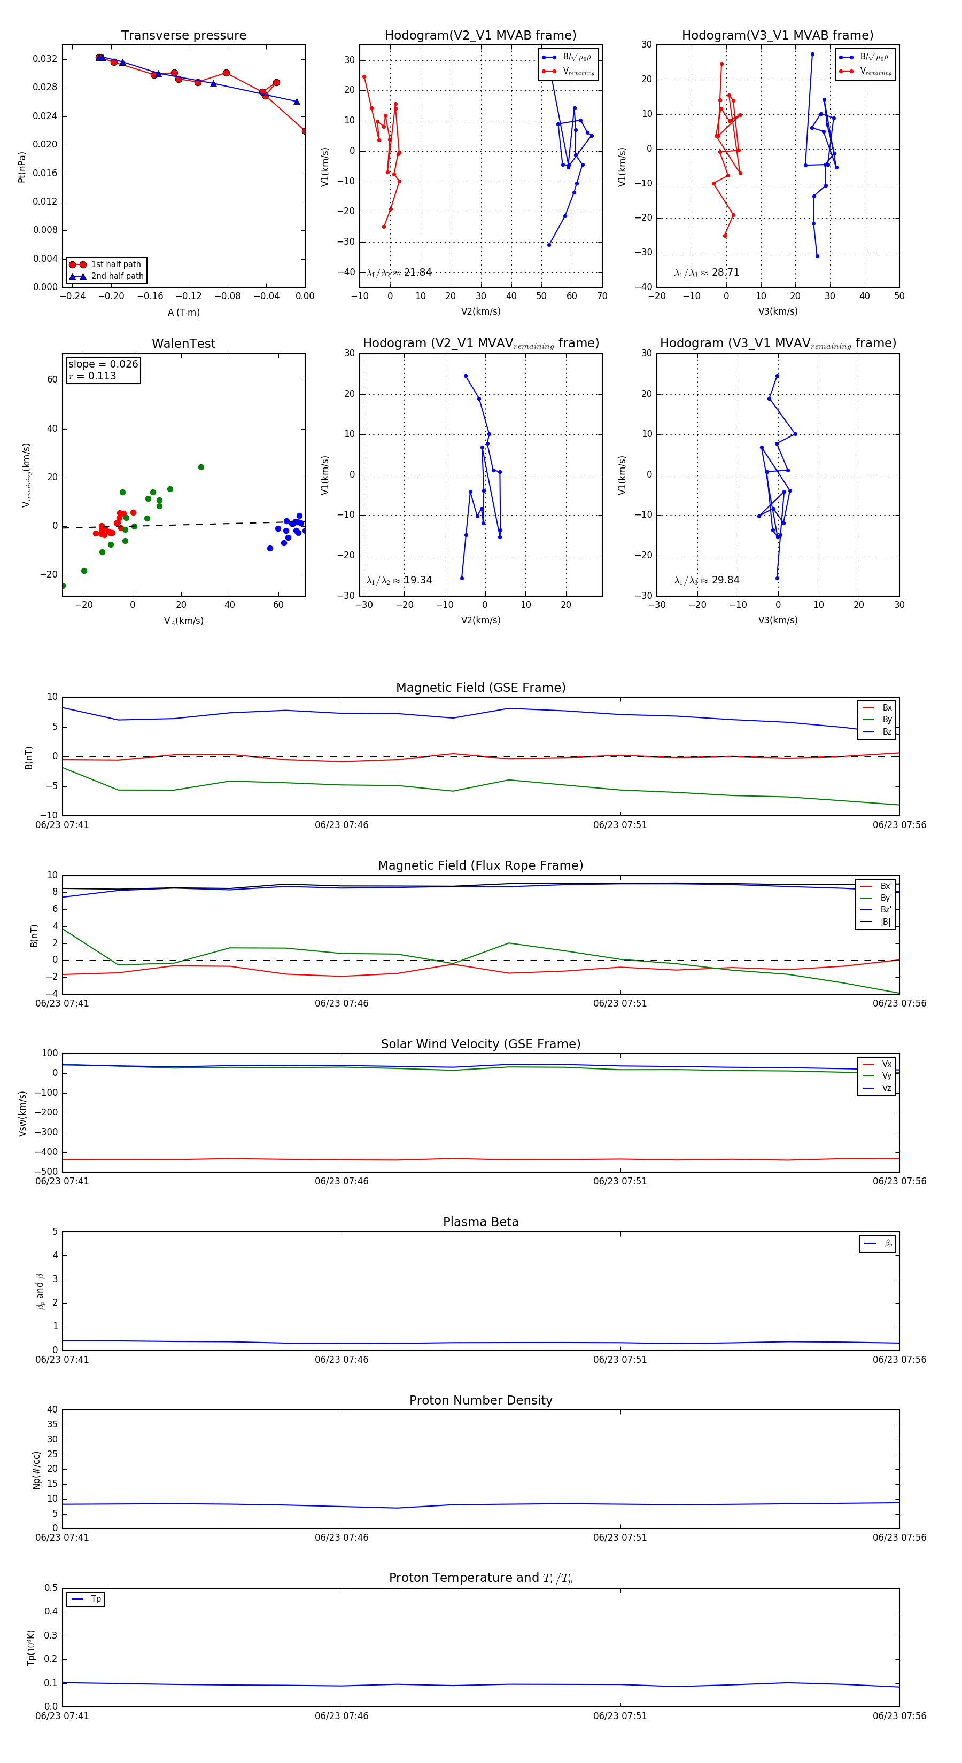
Task: Click the 'Np(#/cc)' y-axis label
Action: [36, 1469]
